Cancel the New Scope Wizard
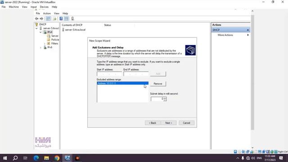The height and width of the screenshot is (162, 288). [x=186, y=123]
